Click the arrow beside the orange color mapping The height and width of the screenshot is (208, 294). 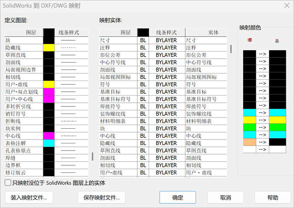[x=262, y=142]
